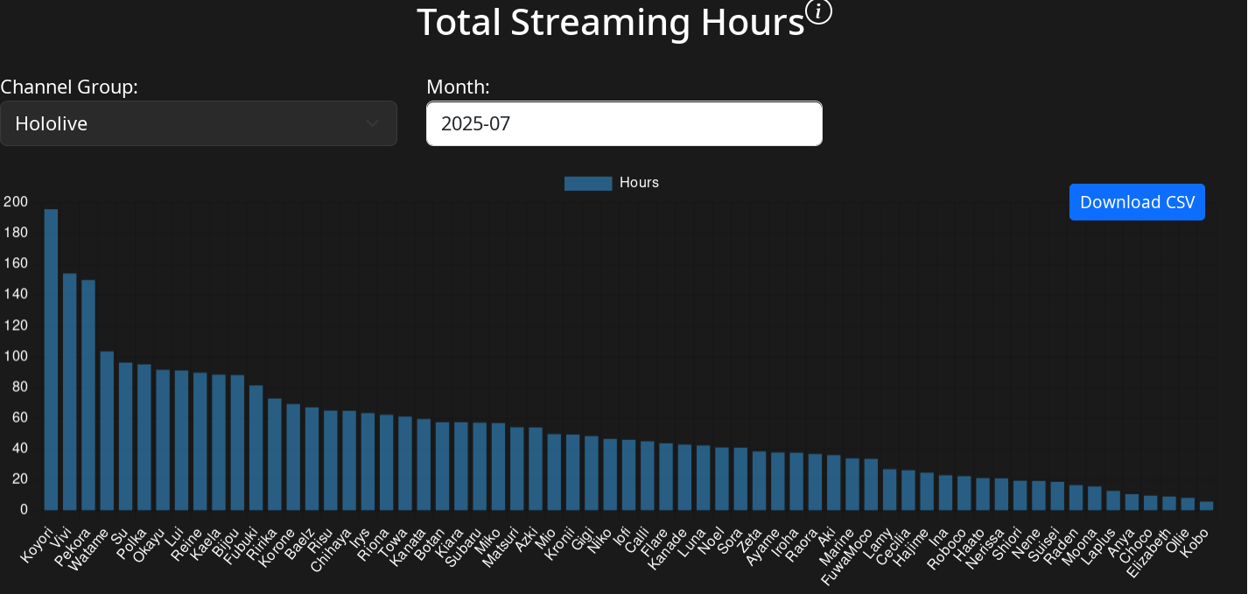Click the Zeta axis label
Image resolution: width=1248 pixels, height=594 pixels.
(x=749, y=540)
